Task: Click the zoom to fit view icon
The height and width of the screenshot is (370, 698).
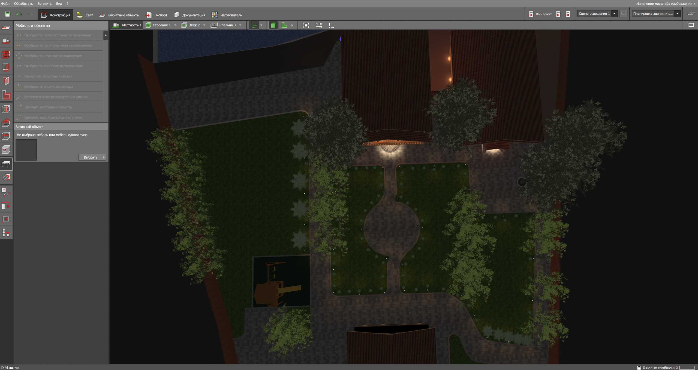Action: tap(306, 25)
